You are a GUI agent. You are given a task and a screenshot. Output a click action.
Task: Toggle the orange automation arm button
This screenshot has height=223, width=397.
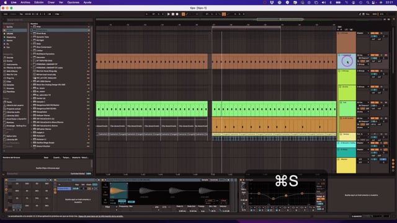coord(184,14)
